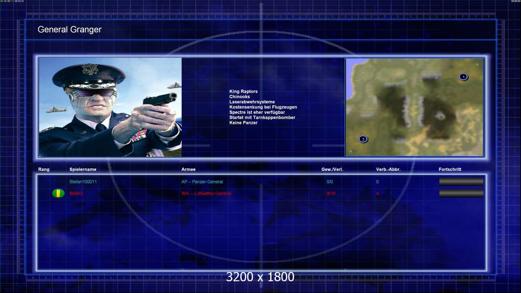The height and width of the screenshot is (293, 521).
Task: Click the Keine Panzer line
Action: [x=243, y=123]
